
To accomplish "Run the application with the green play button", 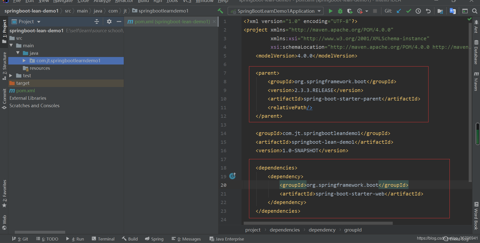I will [x=330, y=11].
